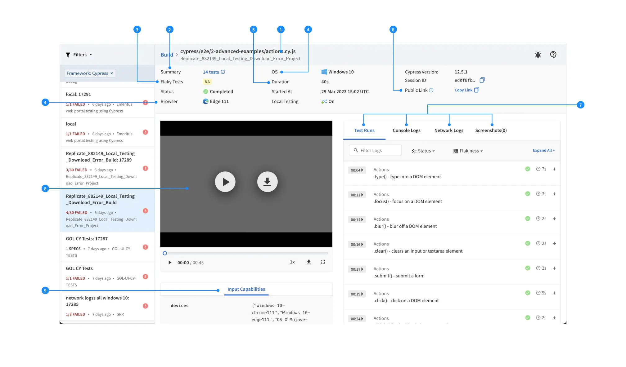Click info icon next to 14 tests
The width and height of the screenshot is (626, 367).
point(223,72)
